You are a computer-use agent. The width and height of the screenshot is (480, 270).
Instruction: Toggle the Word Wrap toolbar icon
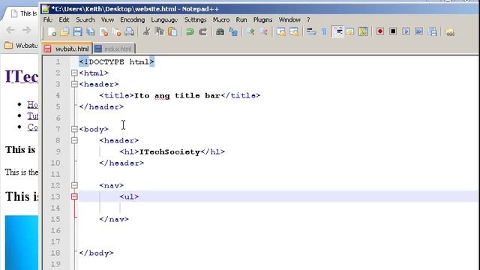(x=311, y=31)
